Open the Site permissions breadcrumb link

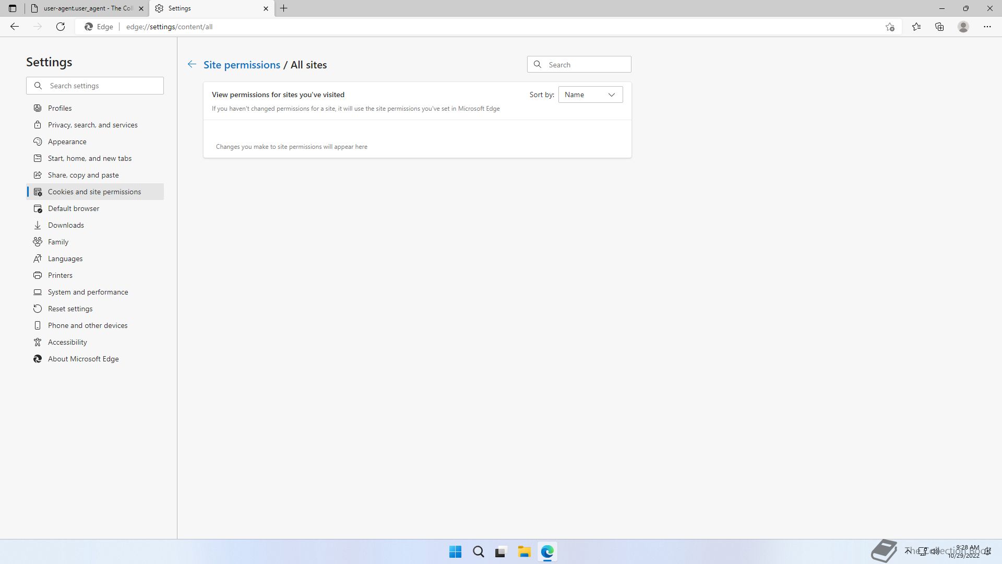tap(242, 65)
